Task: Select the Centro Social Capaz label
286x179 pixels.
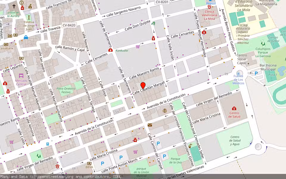Action: point(242,59)
